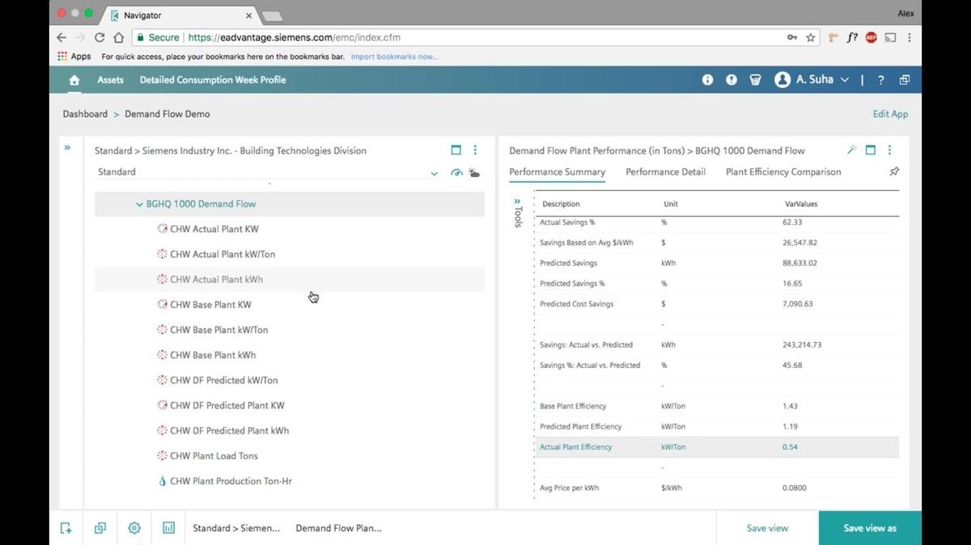971x545 pixels.
Task: Select CHW DF Predicted Plant KW tree item
Action: [227, 405]
